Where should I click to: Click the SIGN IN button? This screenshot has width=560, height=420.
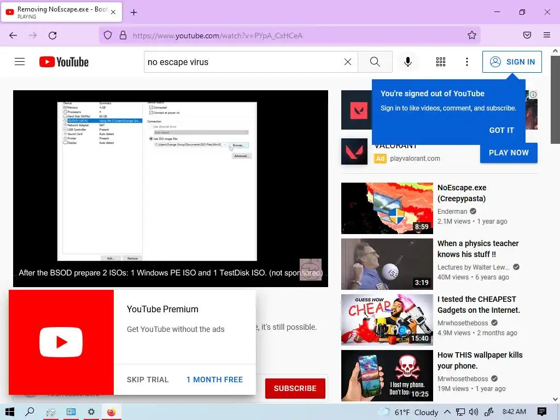512,62
